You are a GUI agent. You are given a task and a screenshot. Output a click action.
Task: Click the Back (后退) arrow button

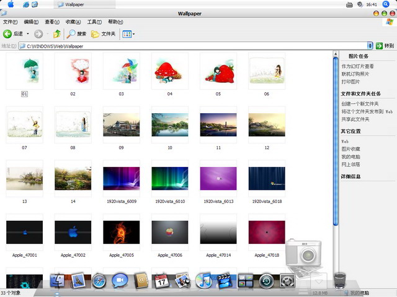click(8, 33)
